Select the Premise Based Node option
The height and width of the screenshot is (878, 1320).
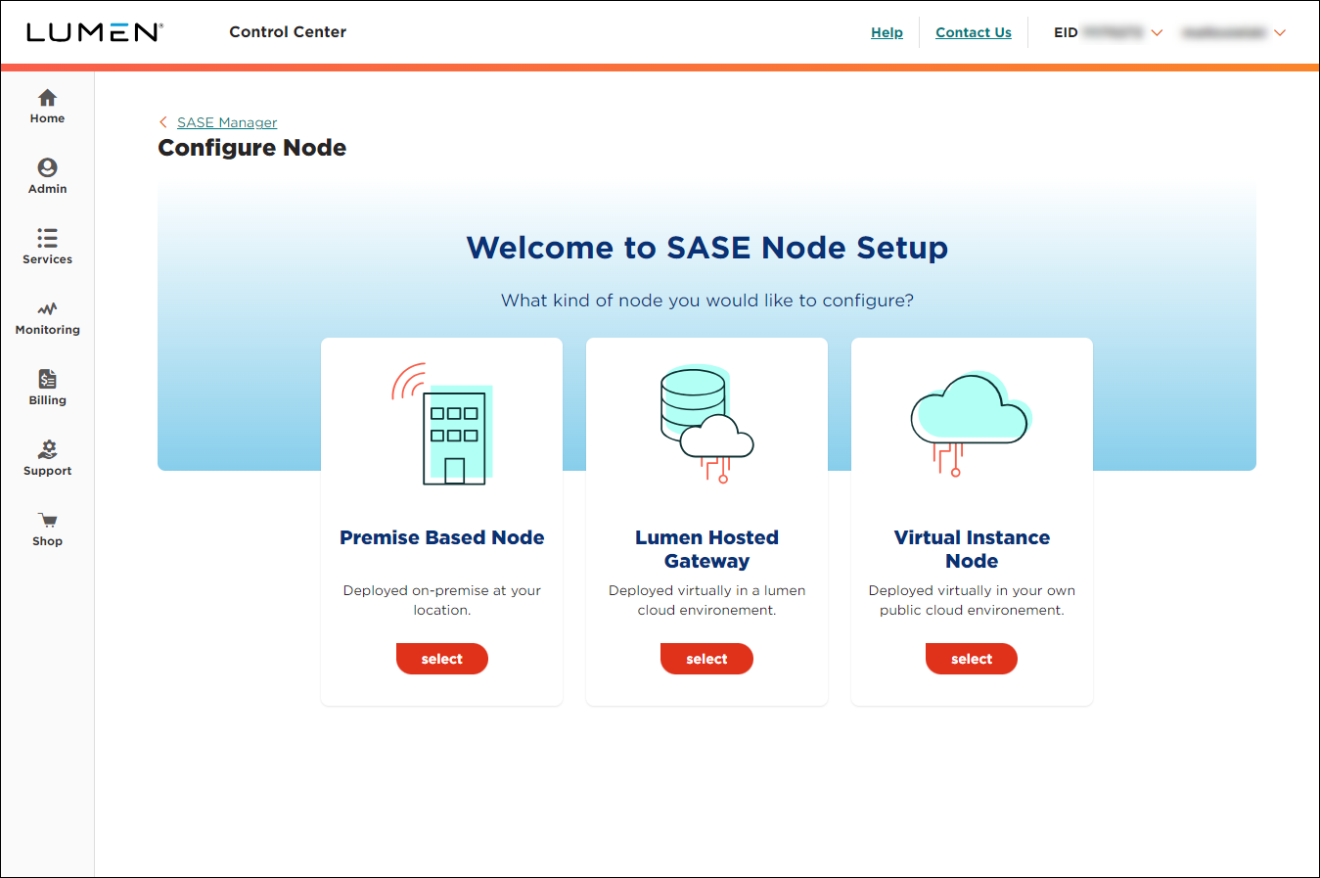[x=441, y=659]
